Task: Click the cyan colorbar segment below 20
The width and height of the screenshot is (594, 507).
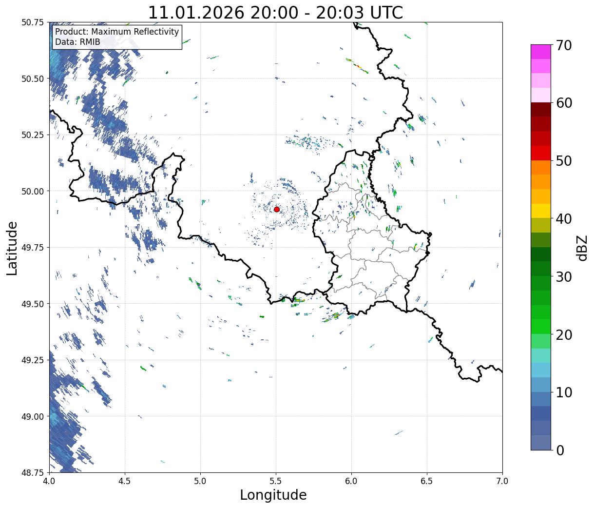Action: [541, 355]
